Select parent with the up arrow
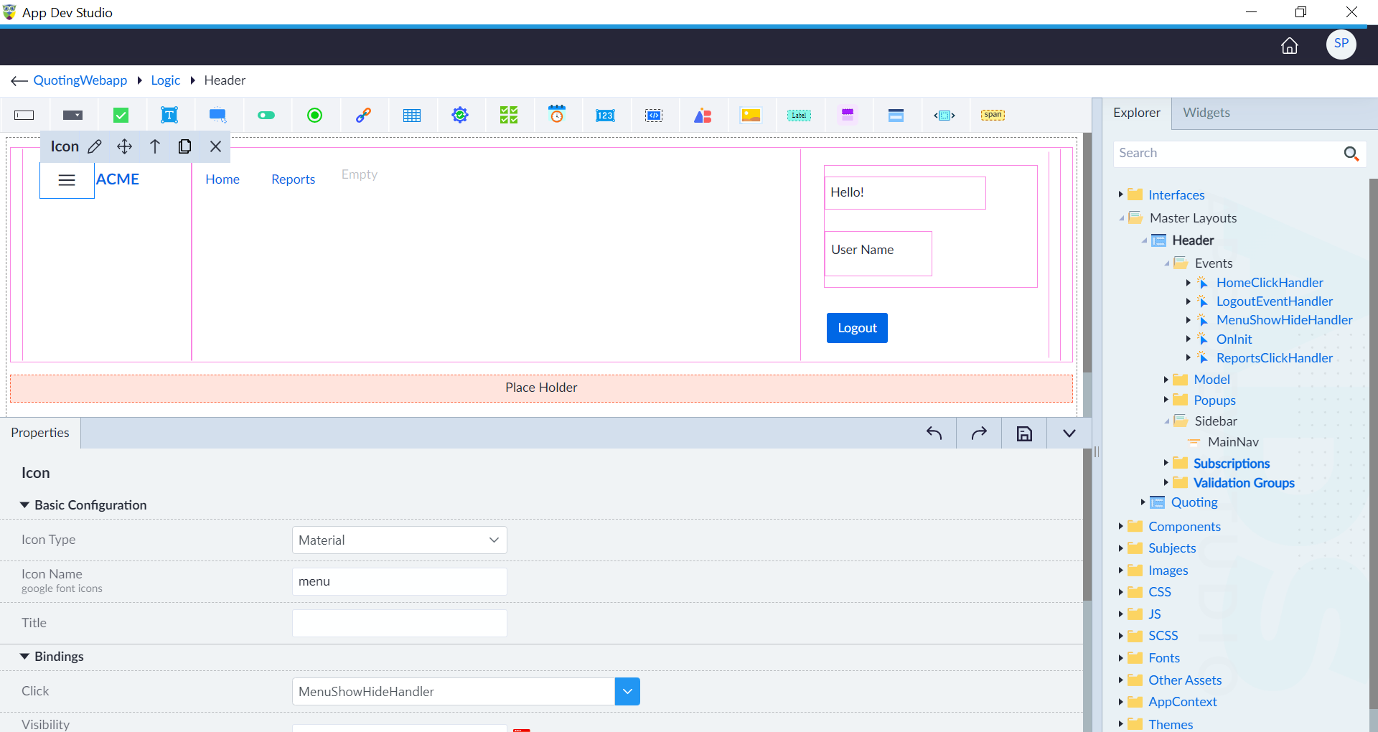1378x732 pixels. coord(155,146)
